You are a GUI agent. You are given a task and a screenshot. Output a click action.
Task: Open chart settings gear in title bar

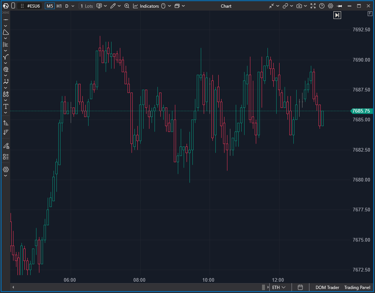331,6
